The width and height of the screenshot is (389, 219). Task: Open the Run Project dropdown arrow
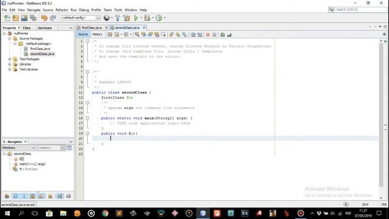(141, 18)
